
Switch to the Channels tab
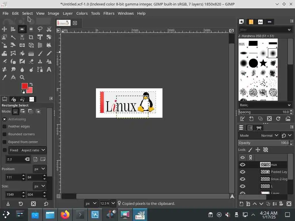click(250, 128)
